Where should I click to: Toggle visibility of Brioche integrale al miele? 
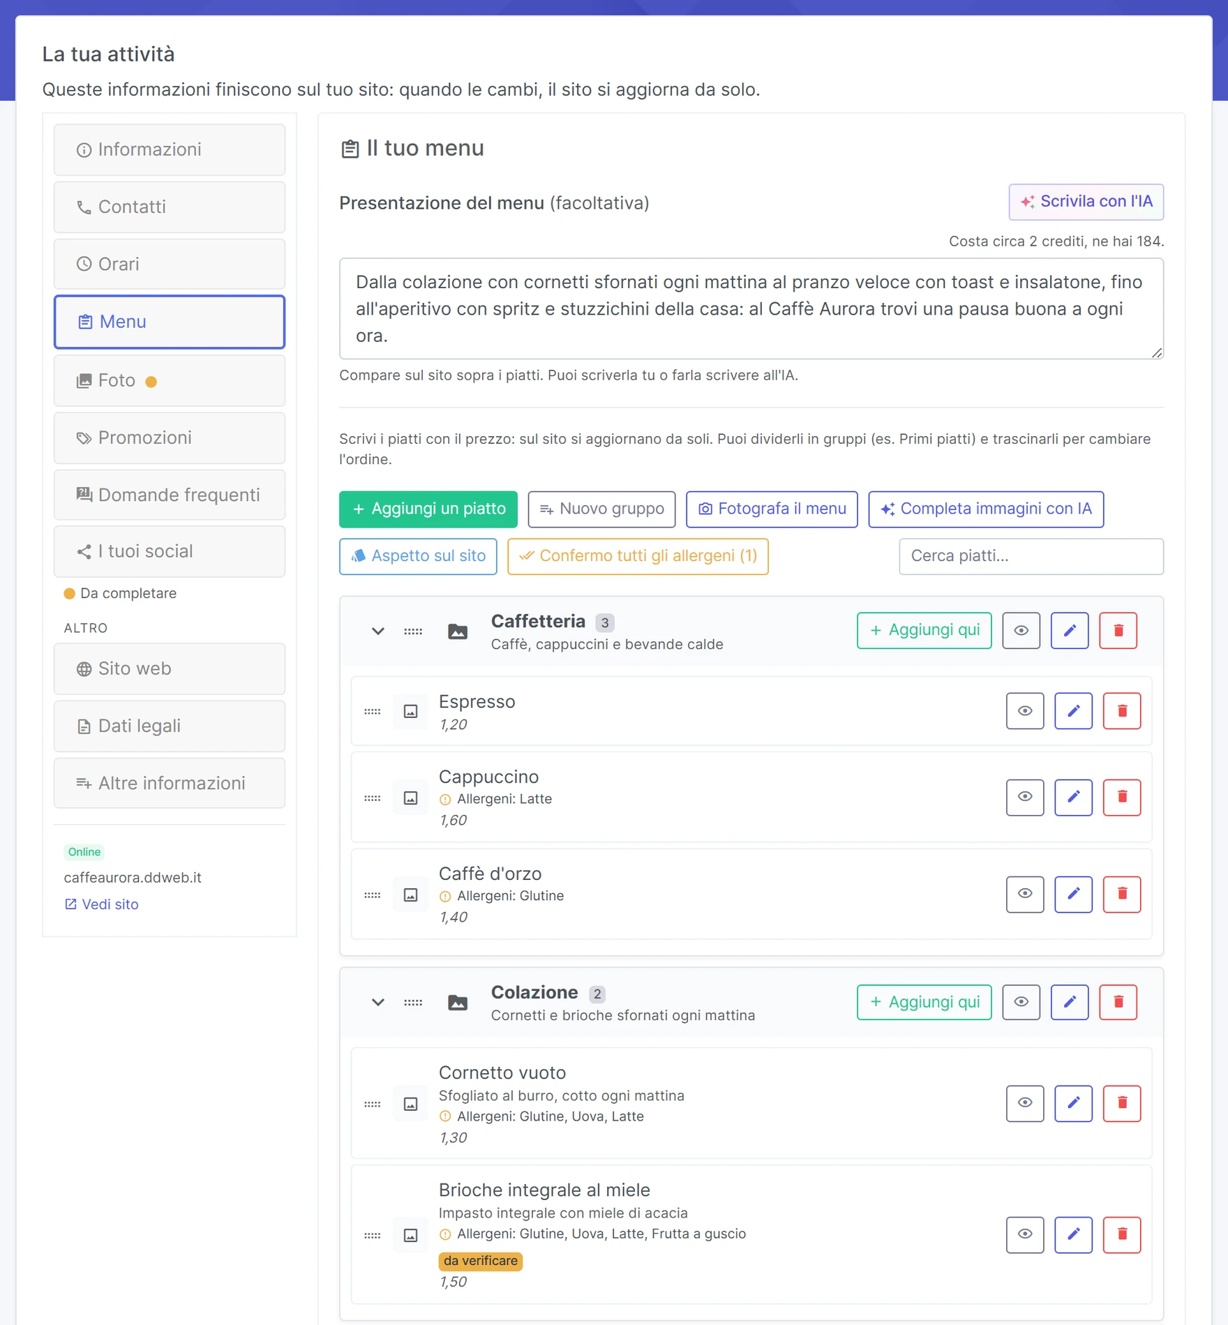[x=1025, y=1234]
